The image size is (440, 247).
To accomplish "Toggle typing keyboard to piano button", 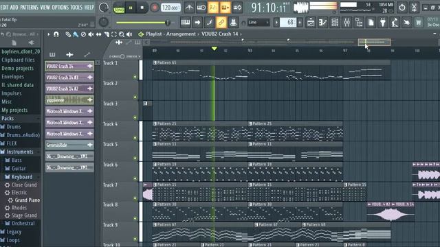I will click(186, 23).
